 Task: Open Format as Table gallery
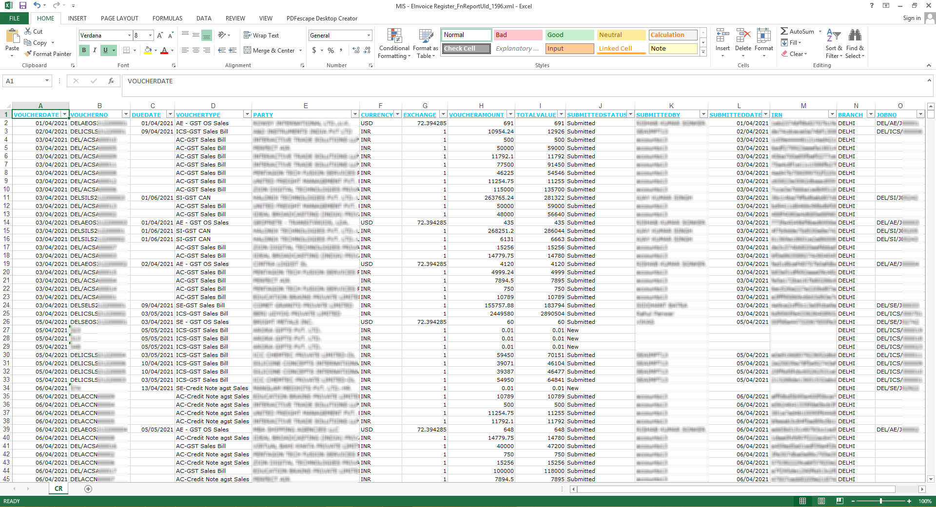point(425,37)
